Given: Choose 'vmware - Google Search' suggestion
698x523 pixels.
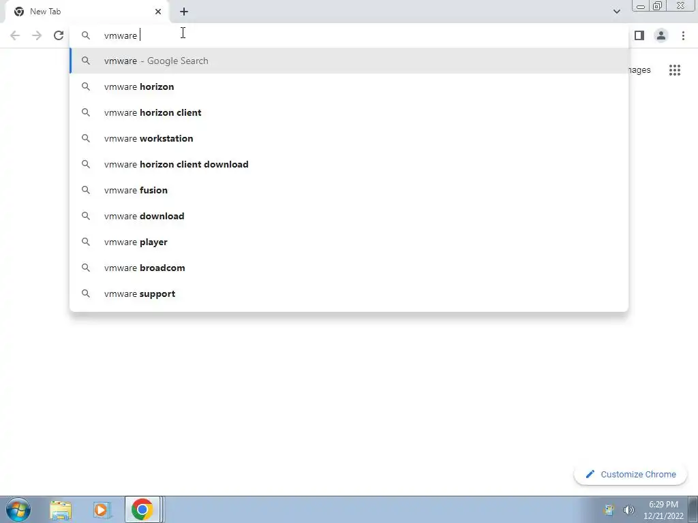Looking at the screenshot, I should (x=349, y=61).
